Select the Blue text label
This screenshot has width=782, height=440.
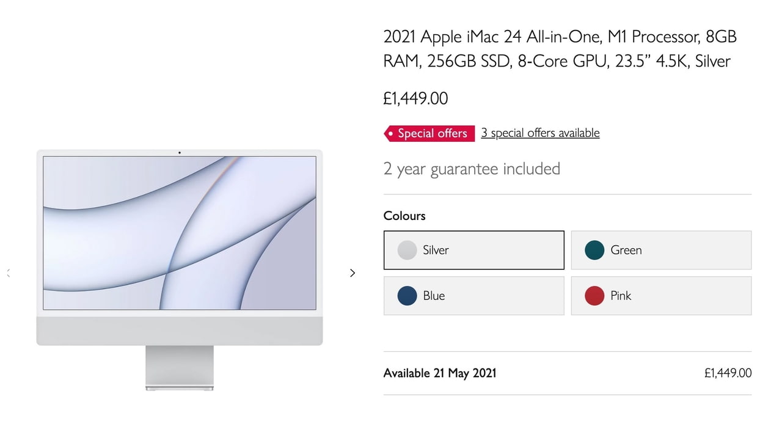click(x=434, y=296)
